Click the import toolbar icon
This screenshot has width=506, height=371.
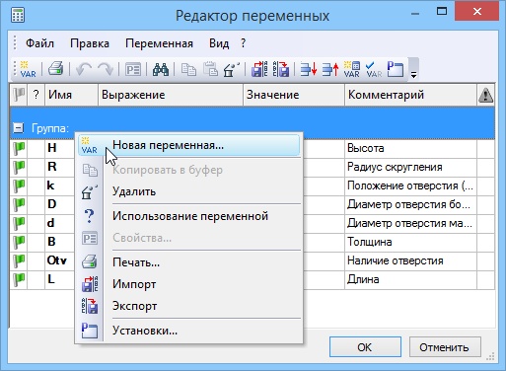click(x=259, y=69)
